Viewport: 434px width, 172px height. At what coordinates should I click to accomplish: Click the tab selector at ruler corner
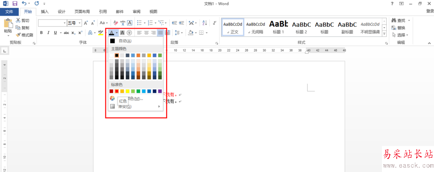tap(5, 50)
